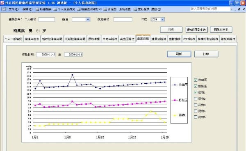Click the 1月22 x-axis label
Image resolution: width=246 pixels, height=151 pixels.
click(132, 137)
